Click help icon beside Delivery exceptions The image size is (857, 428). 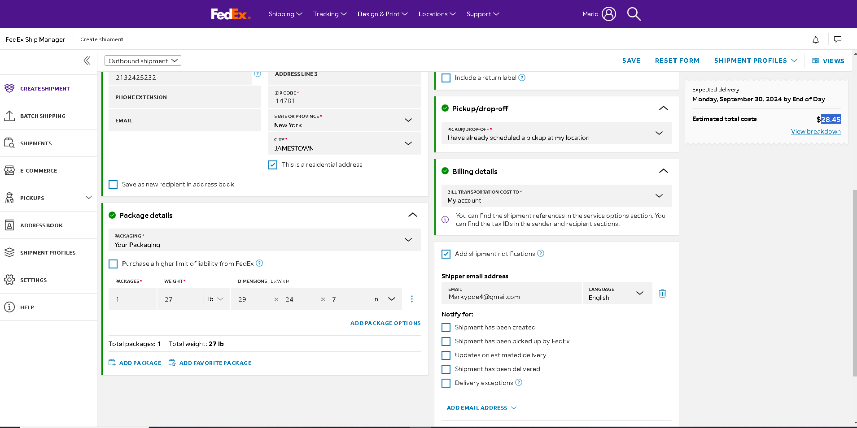coord(519,382)
